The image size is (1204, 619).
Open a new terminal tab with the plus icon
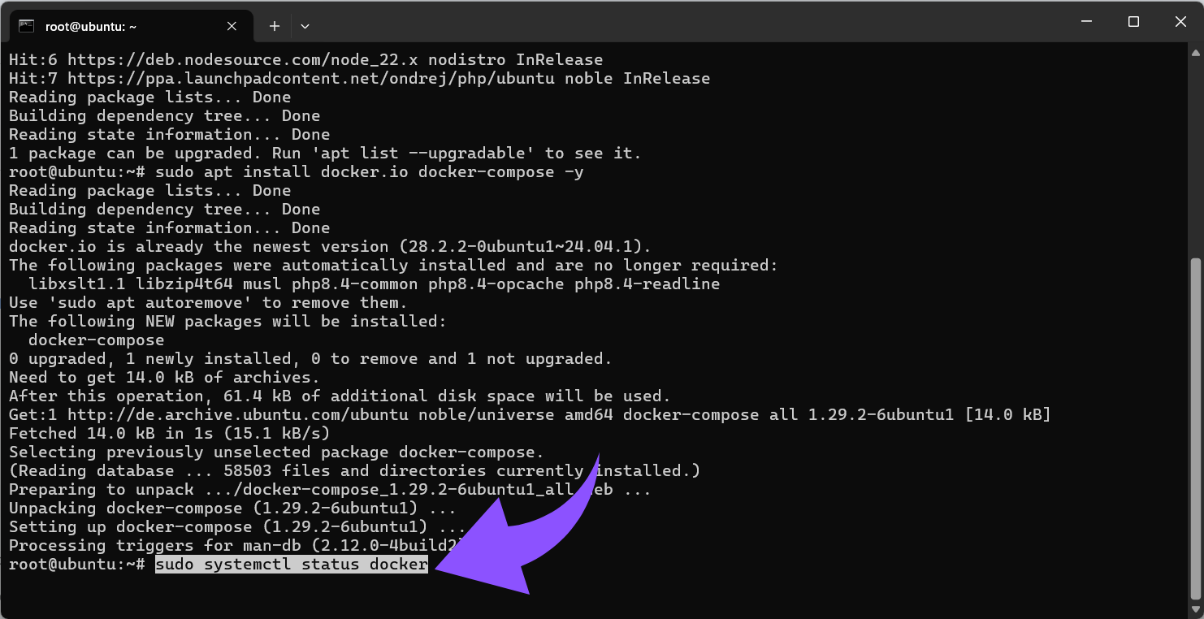click(x=274, y=25)
